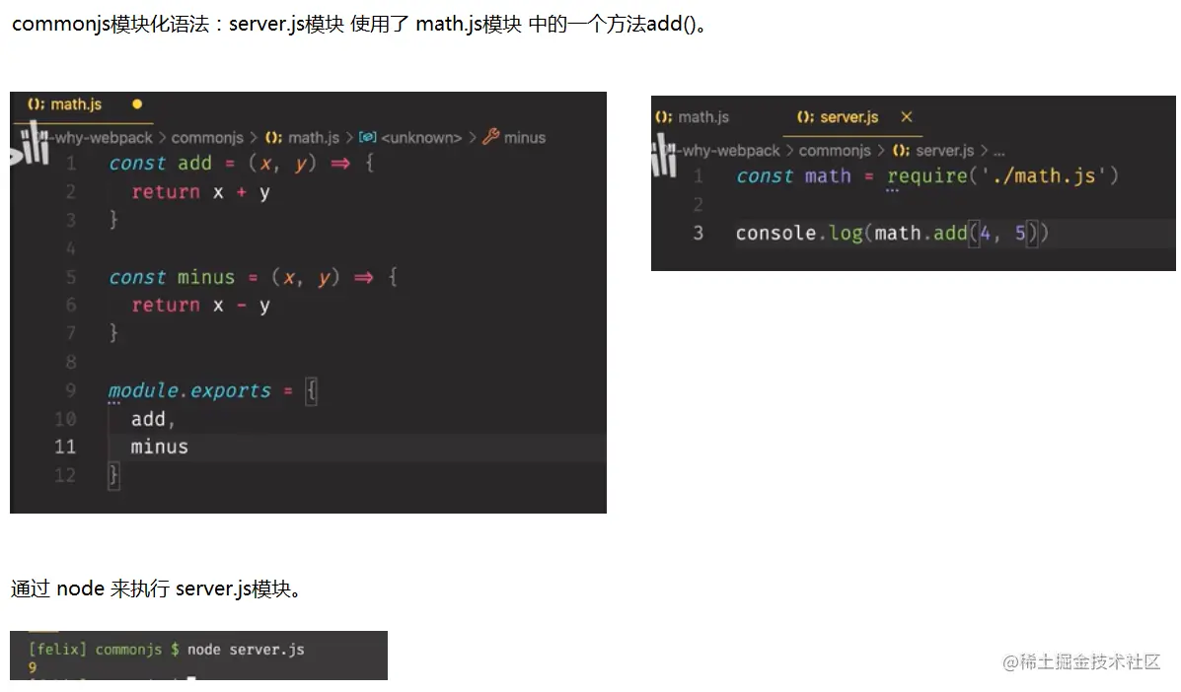Click 'module.exports' on line 9
This screenshot has width=1181, height=692.
point(189,391)
